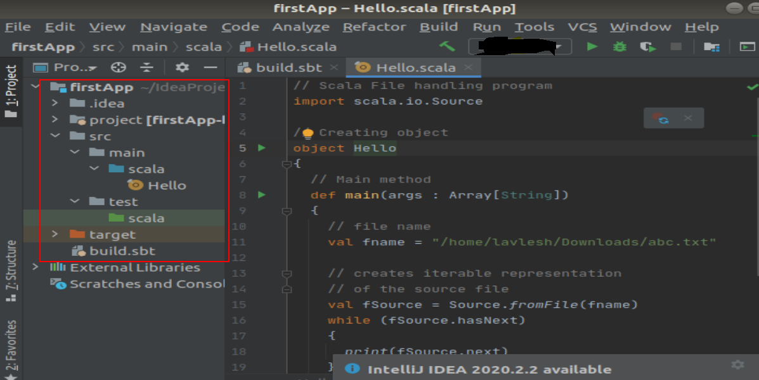759x380 pixels.
Task: Open Project panel gear settings
Action: pos(182,67)
